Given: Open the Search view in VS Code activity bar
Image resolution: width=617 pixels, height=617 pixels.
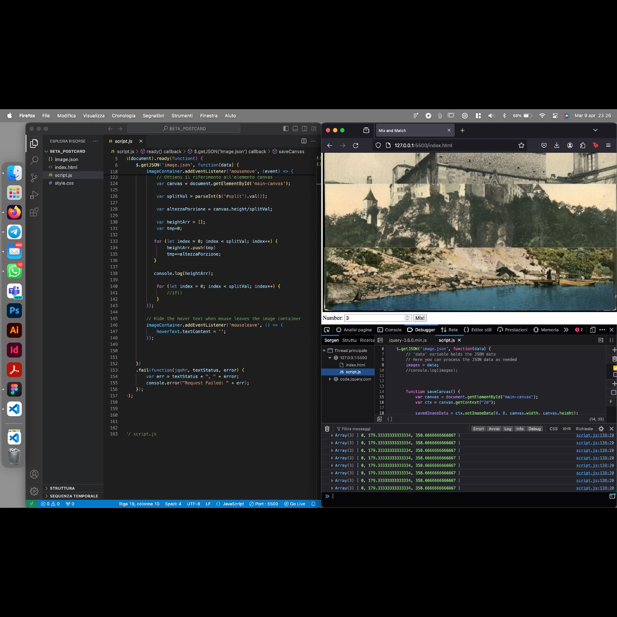Looking at the screenshot, I should 34,161.
